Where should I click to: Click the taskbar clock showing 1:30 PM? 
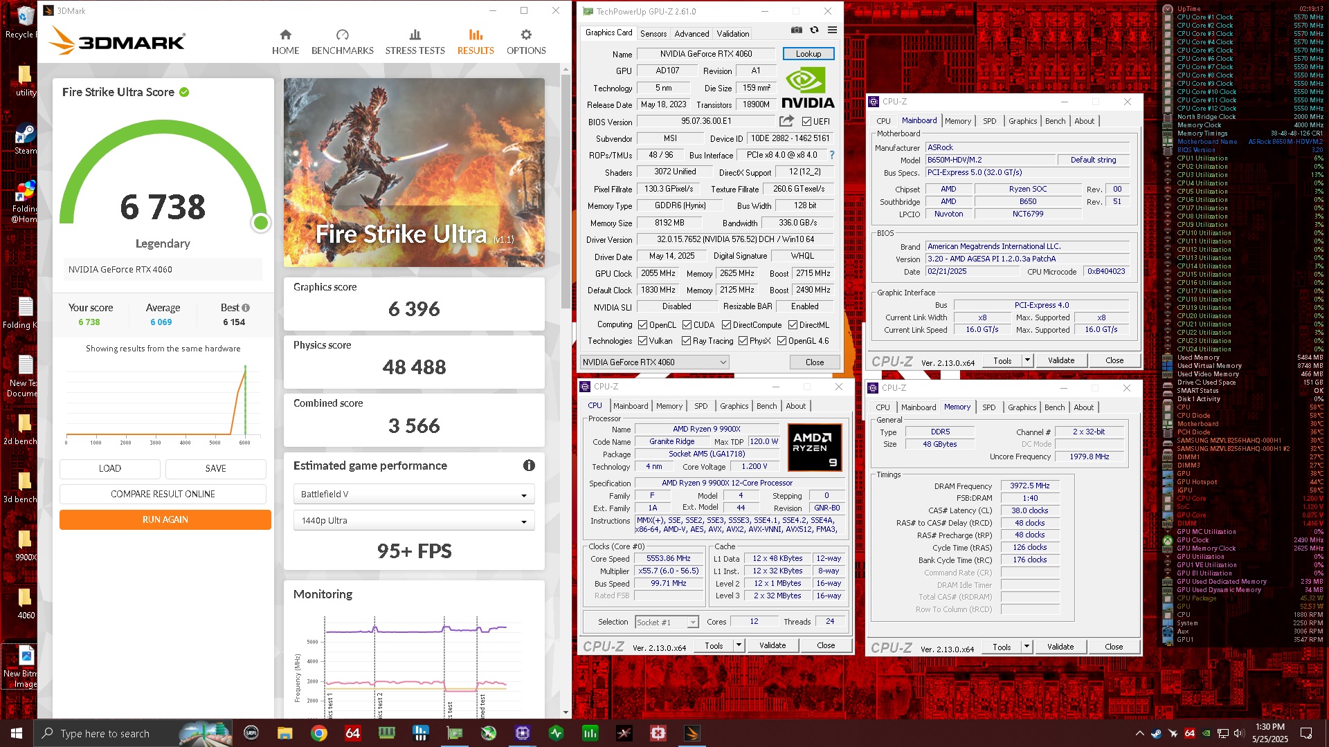tap(1269, 733)
